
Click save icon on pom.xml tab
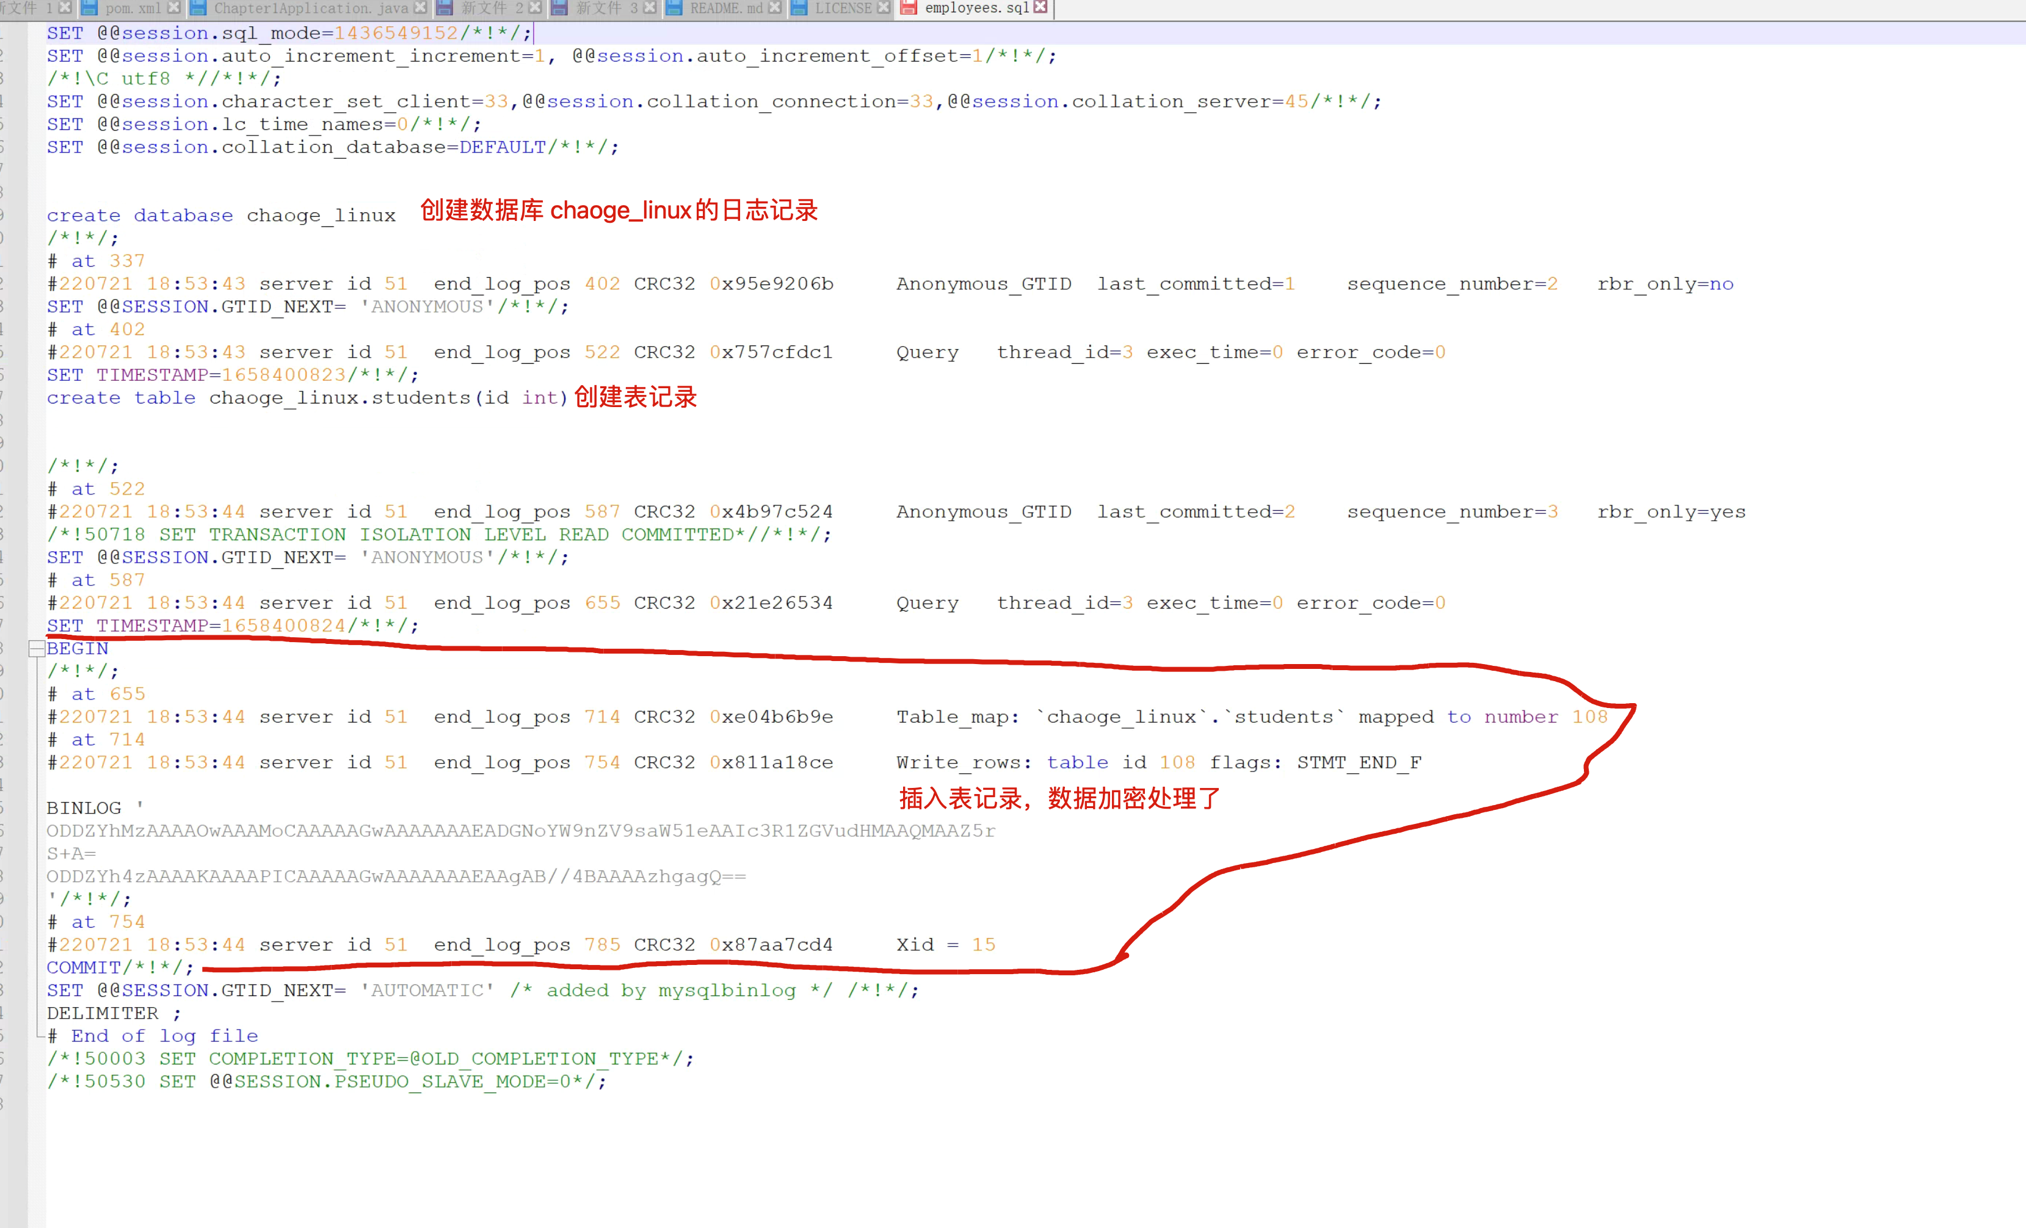(x=90, y=7)
